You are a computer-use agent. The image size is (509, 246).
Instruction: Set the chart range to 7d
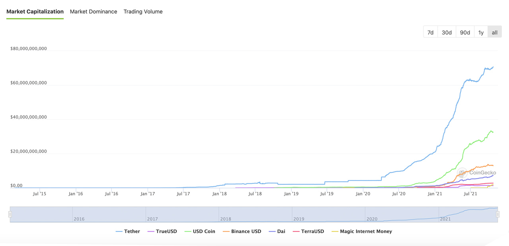[430, 33]
